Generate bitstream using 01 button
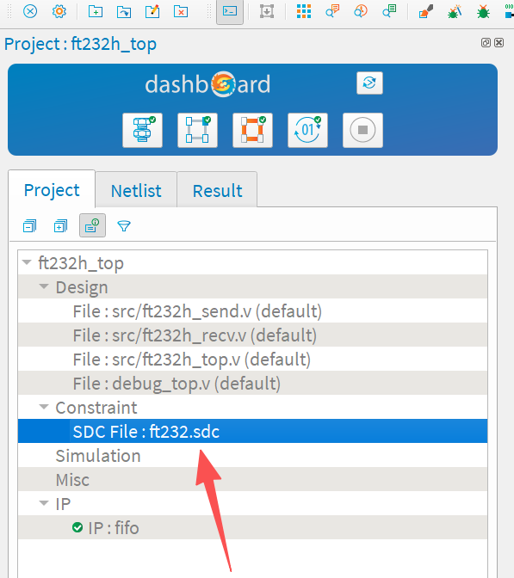Image resolution: width=514 pixels, height=578 pixels. pyautogui.click(x=307, y=130)
